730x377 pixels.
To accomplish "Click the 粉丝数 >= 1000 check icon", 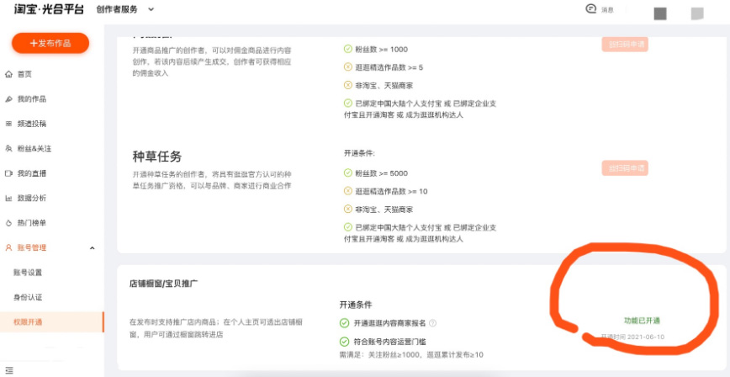I will point(347,49).
